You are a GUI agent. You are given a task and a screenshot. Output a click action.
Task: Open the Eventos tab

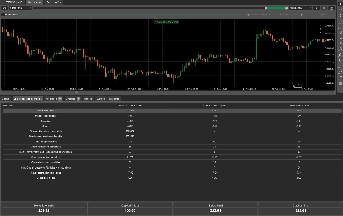(x=101, y=99)
